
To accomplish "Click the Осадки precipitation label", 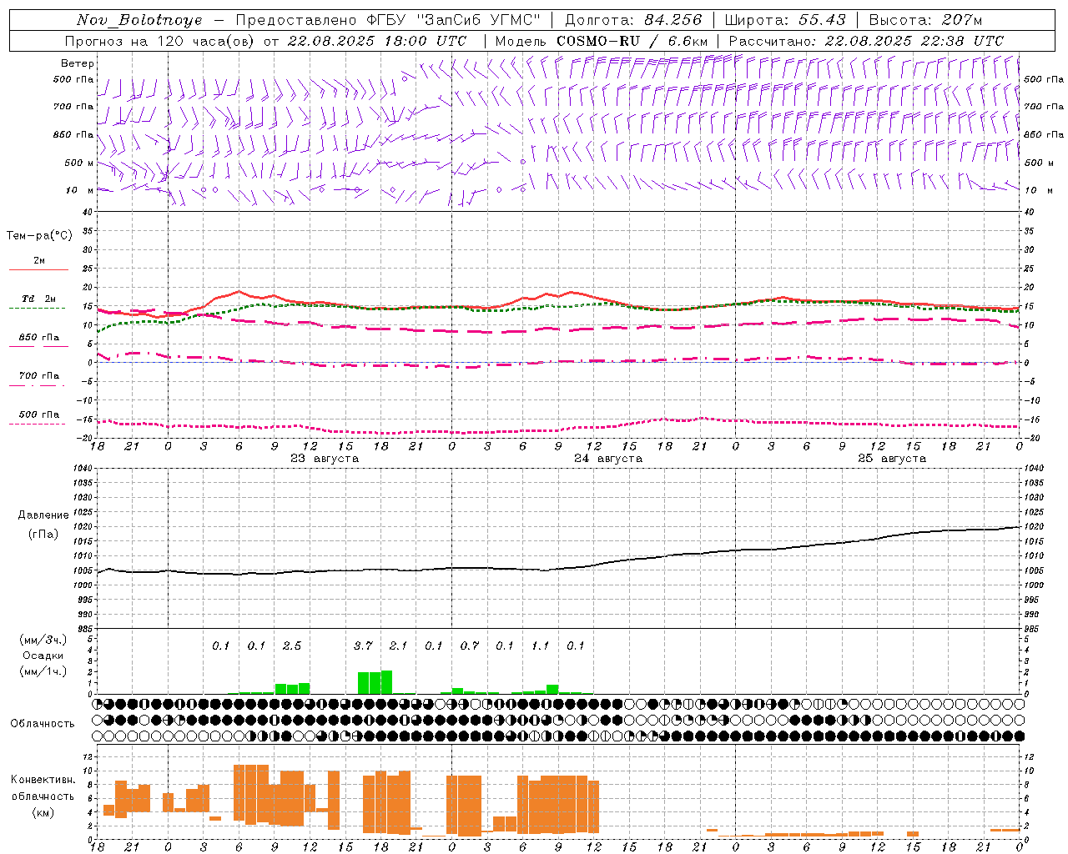I will [43, 656].
